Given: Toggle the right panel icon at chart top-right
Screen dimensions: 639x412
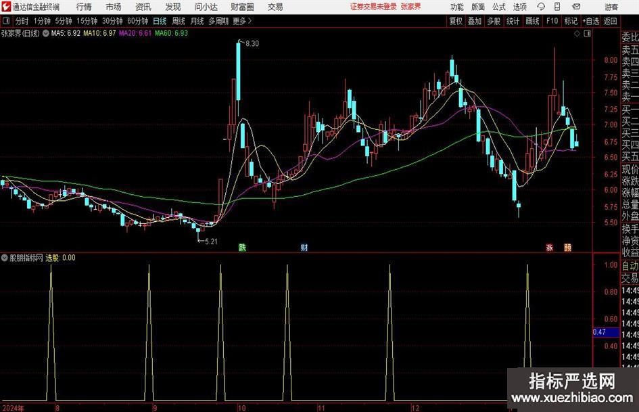Looking at the screenshot, I should [x=587, y=33].
